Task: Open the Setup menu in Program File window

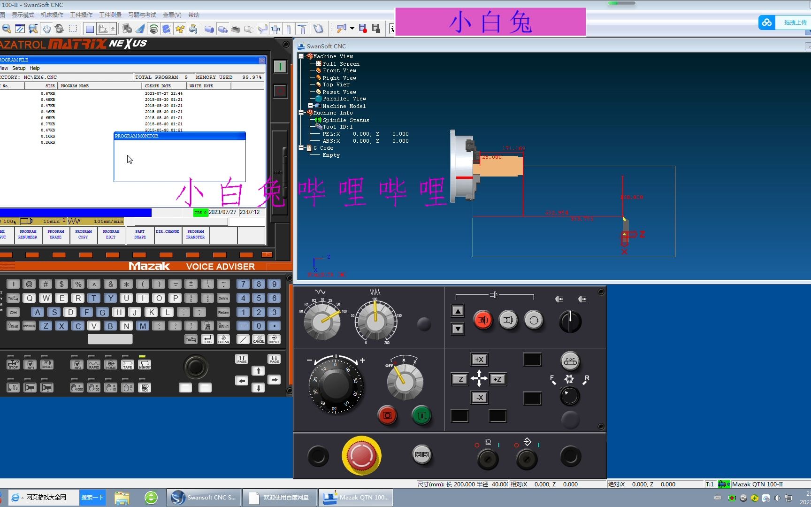Action: (19, 68)
